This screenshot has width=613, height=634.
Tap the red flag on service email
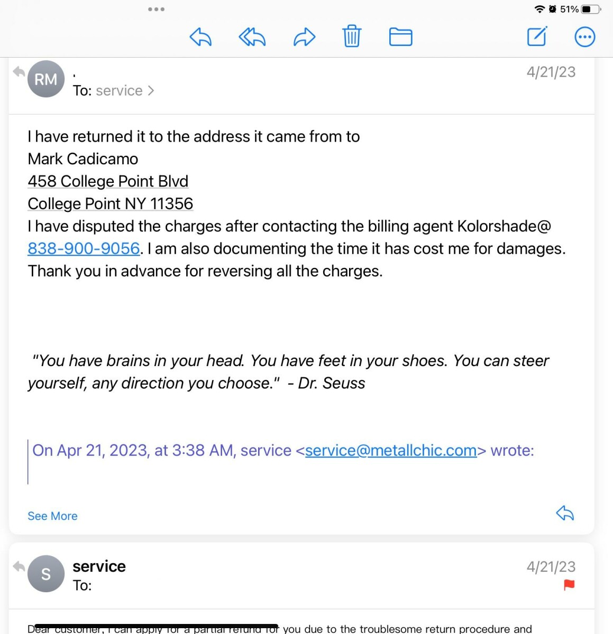569,585
